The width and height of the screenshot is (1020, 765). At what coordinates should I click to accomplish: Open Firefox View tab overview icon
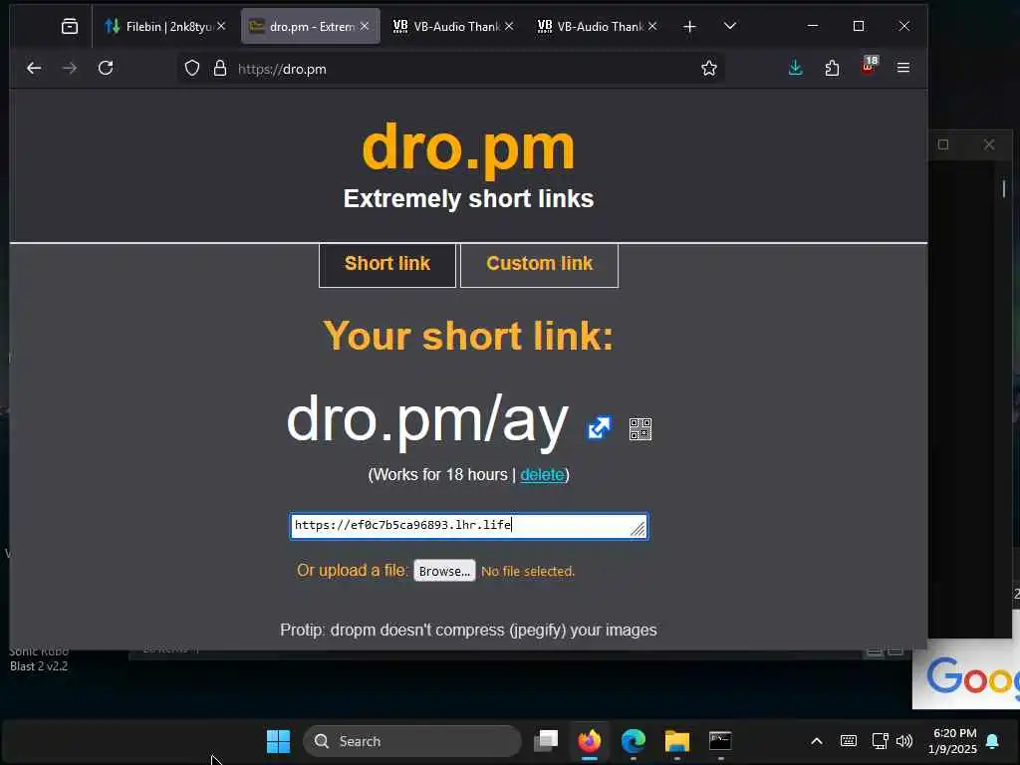tap(70, 26)
